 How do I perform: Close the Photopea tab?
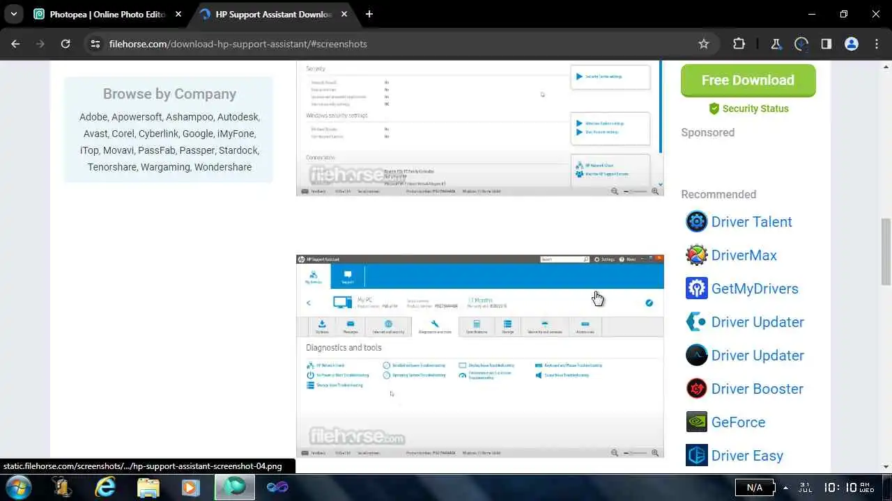178,14
